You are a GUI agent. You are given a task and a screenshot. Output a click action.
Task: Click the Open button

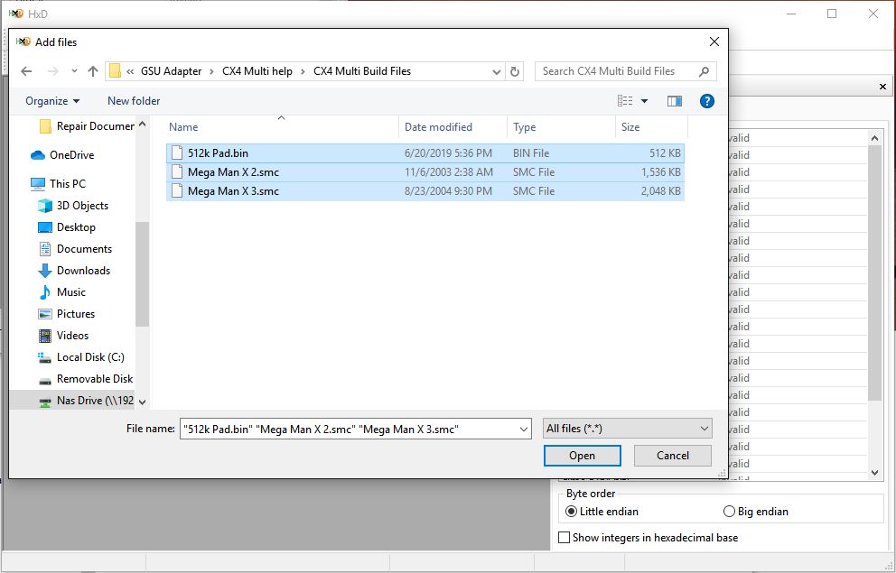pyautogui.click(x=582, y=456)
